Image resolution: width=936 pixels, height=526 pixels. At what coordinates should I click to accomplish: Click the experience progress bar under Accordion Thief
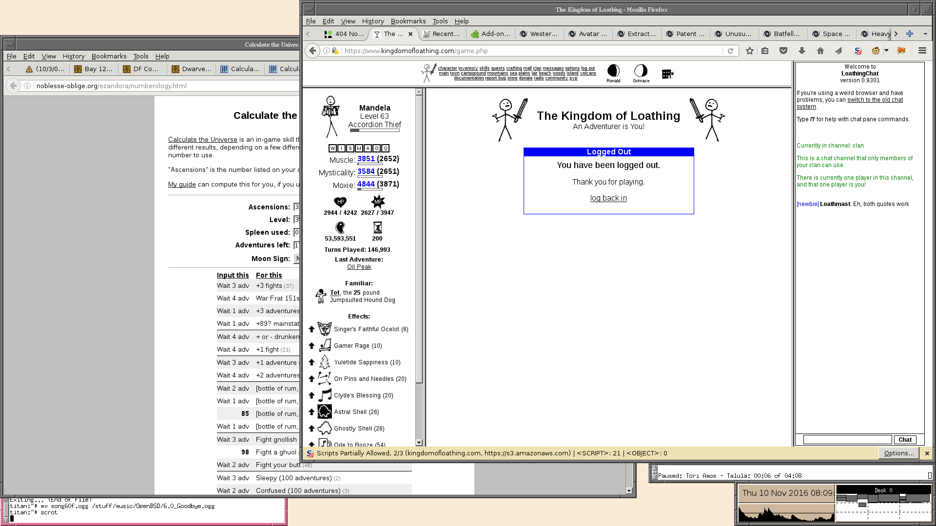(374, 131)
